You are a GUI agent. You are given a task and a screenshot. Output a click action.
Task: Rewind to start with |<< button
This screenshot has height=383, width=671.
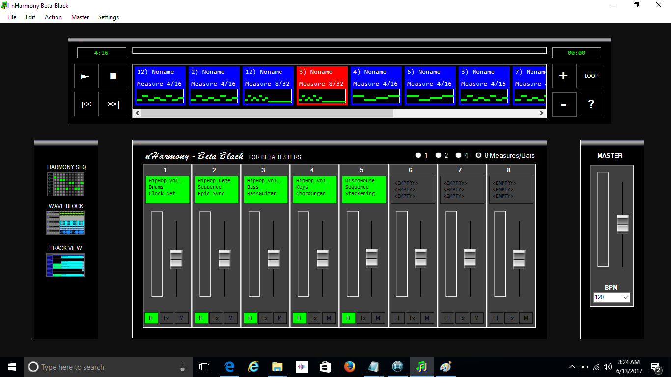pos(86,104)
